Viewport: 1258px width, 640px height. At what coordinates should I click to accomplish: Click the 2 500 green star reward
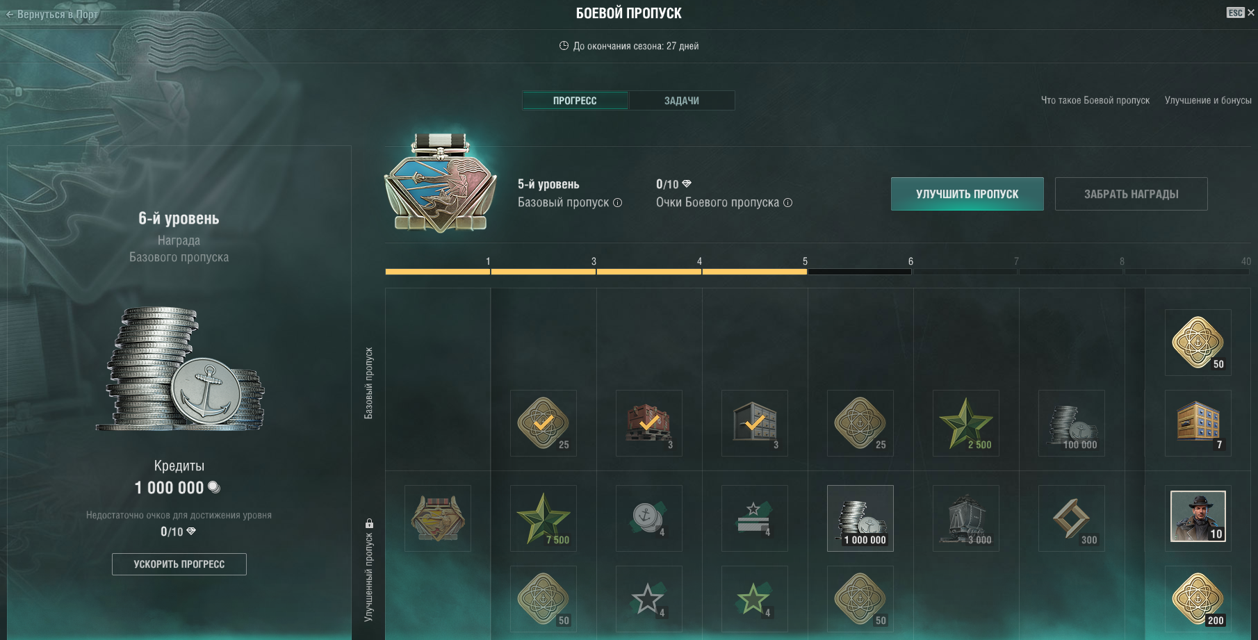pos(966,423)
